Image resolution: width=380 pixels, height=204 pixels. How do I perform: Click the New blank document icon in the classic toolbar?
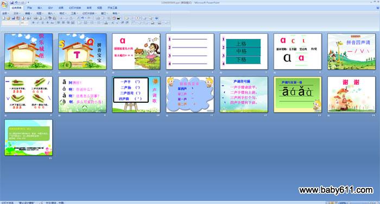pos(4,18)
